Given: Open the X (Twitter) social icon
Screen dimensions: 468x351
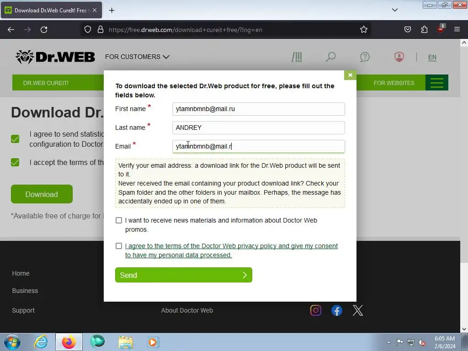Looking at the screenshot, I should [x=358, y=310].
